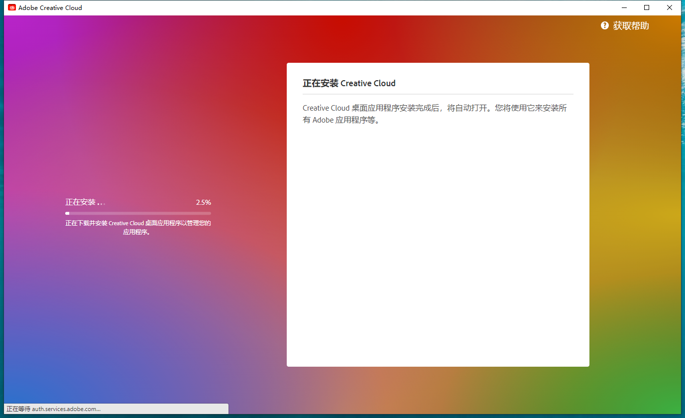Click the Adobe Creative Cloud window title
This screenshot has height=418, width=685.
[x=50, y=7]
